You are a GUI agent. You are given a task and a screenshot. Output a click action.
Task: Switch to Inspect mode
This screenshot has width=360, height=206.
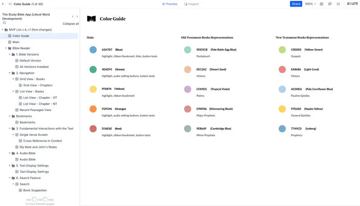(x=192, y=4)
